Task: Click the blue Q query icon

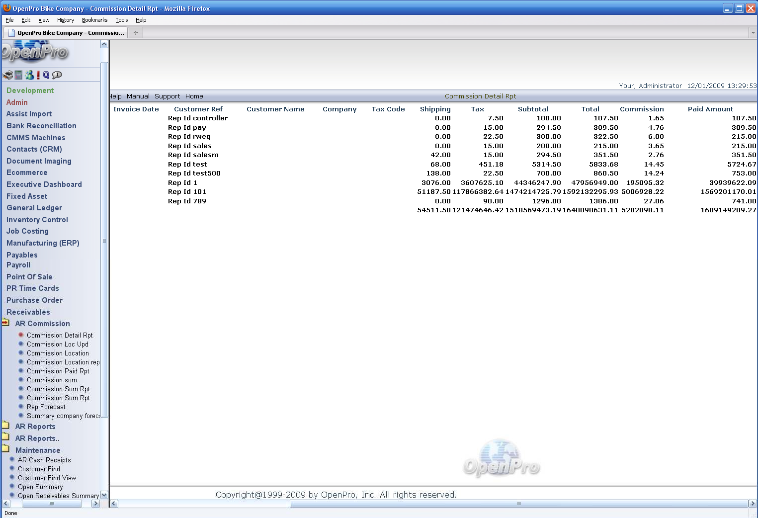Action: click(x=46, y=75)
